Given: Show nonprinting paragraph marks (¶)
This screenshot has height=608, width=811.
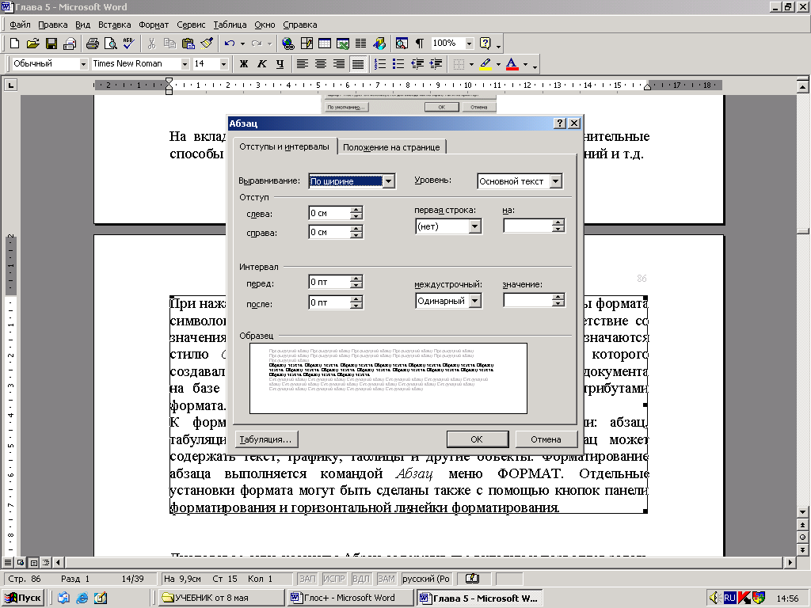Looking at the screenshot, I should [420, 44].
